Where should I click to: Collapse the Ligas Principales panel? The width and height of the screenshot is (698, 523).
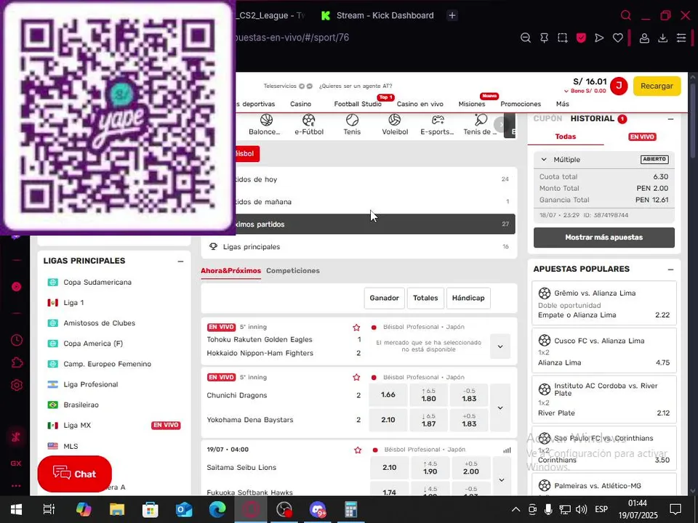click(180, 261)
